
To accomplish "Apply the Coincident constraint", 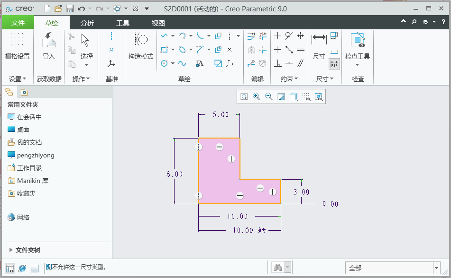I will (289, 63).
